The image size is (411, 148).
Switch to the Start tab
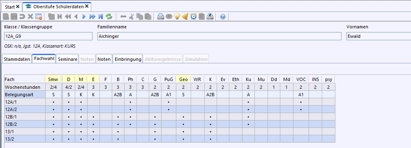(10, 7)
